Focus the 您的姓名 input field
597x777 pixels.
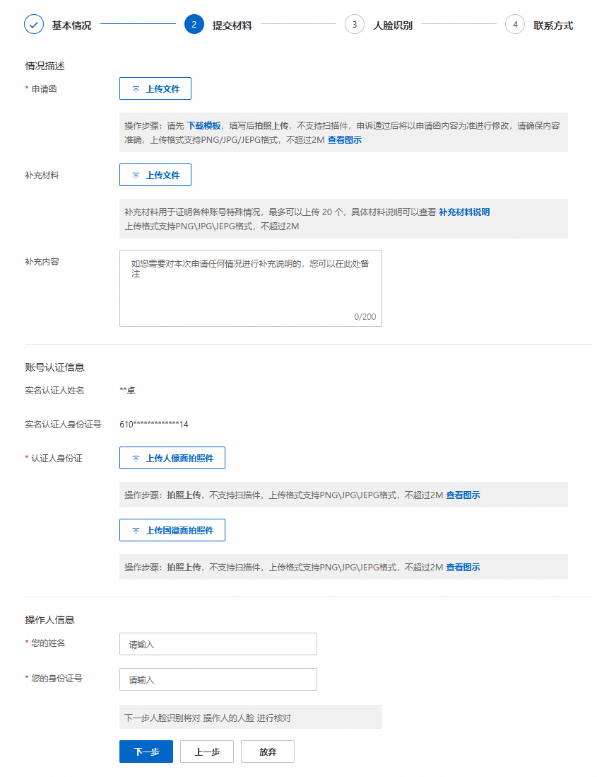pyautogui.click(x=218, y=644)
